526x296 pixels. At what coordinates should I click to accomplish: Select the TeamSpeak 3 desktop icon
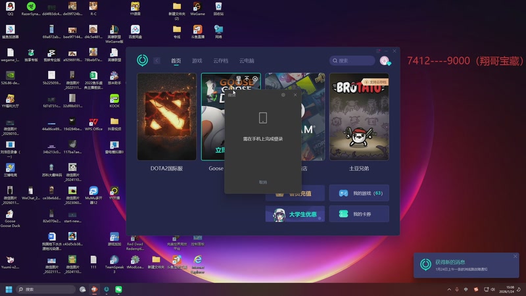(x=114, y=264)
